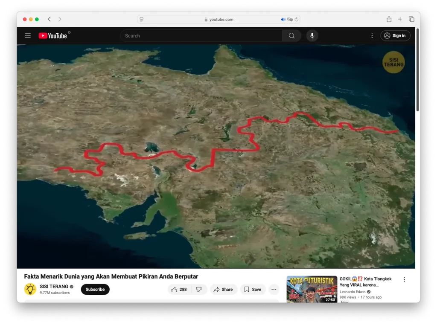This screenshot has height=325, width=437.
Task: Click the Search input field
Action: click(201, 36)
